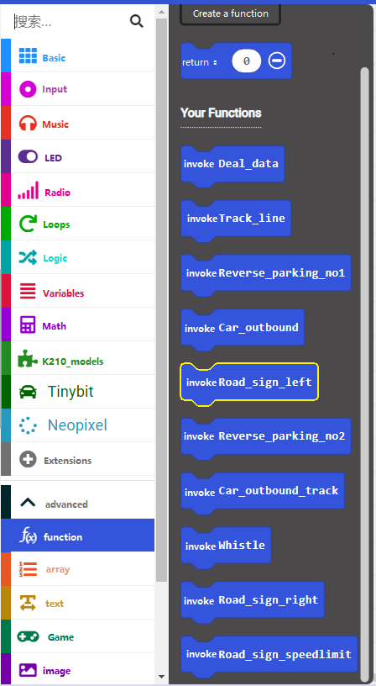Viewport: 376px width, 686px height.
Task: Click the Input category circle icon
Action: click(x=28, y=90)
